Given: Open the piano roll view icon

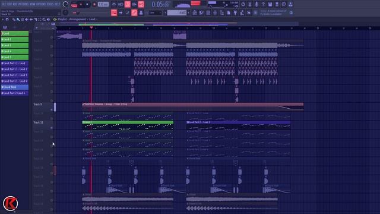Looking at the screenshot, I should pyautogui.click(x=201, y=12).
